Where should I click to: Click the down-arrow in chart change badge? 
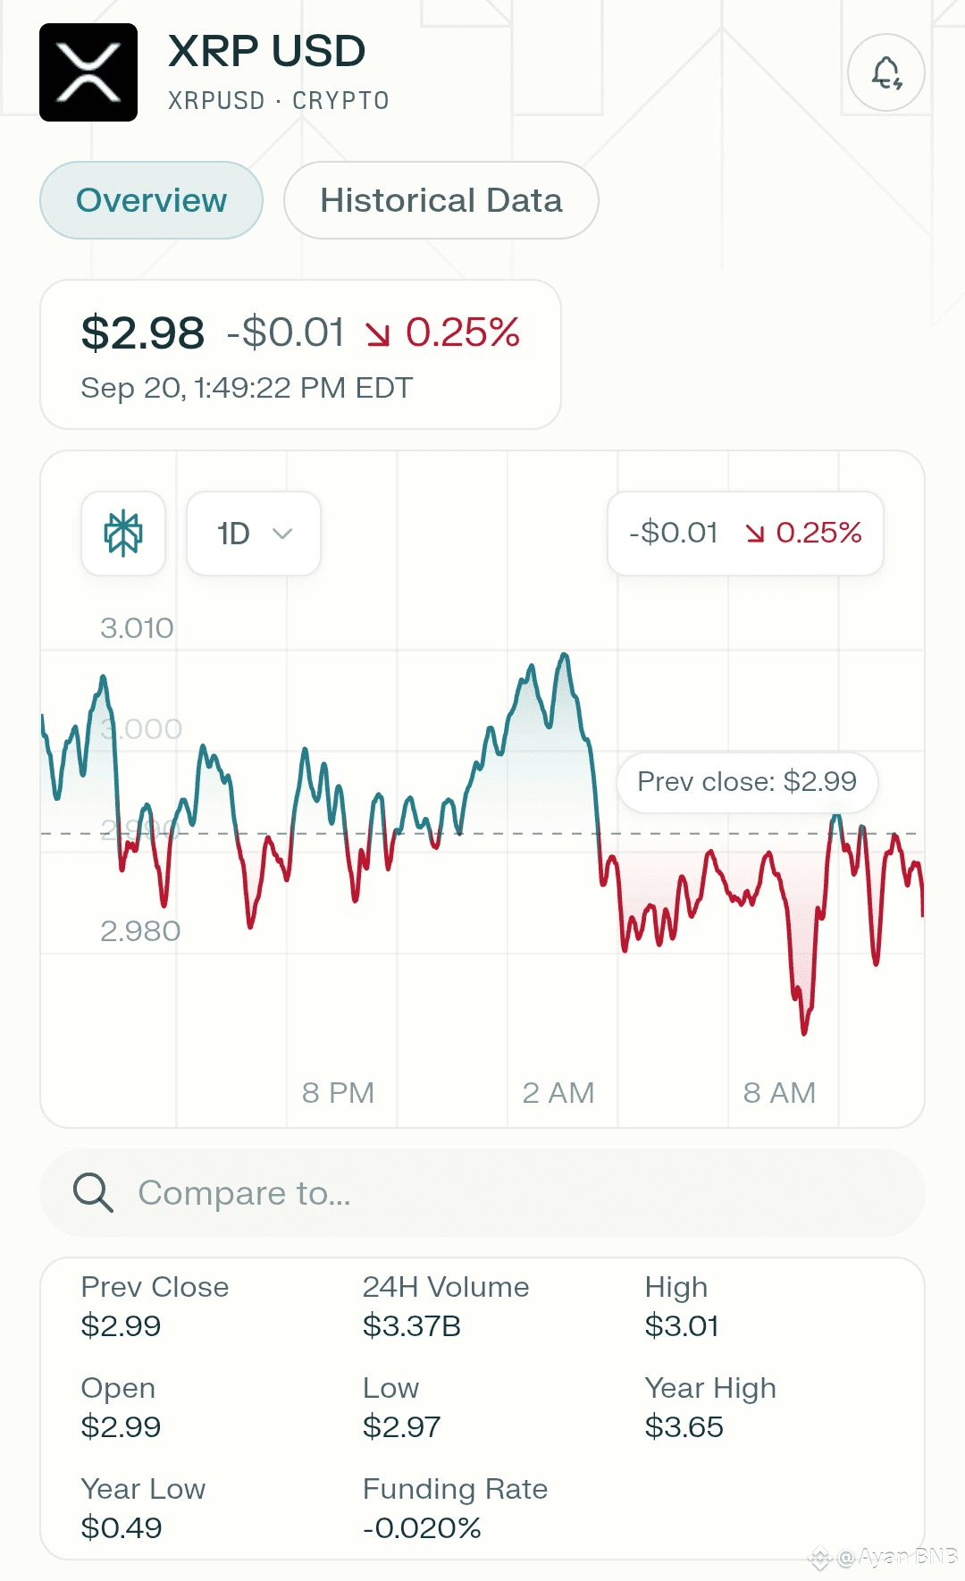pos(755,534)
